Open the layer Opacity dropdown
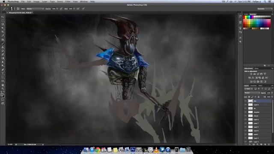This screenshot has height=154, width=274. (x=272, y=93)
